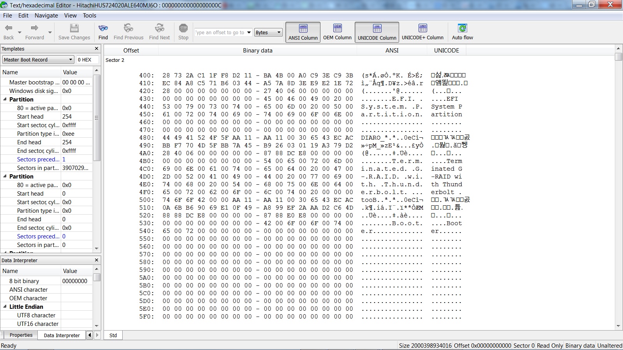Open Find with the binoculars icon
This screenshot has width=623, height=350.
pos(103,28)
